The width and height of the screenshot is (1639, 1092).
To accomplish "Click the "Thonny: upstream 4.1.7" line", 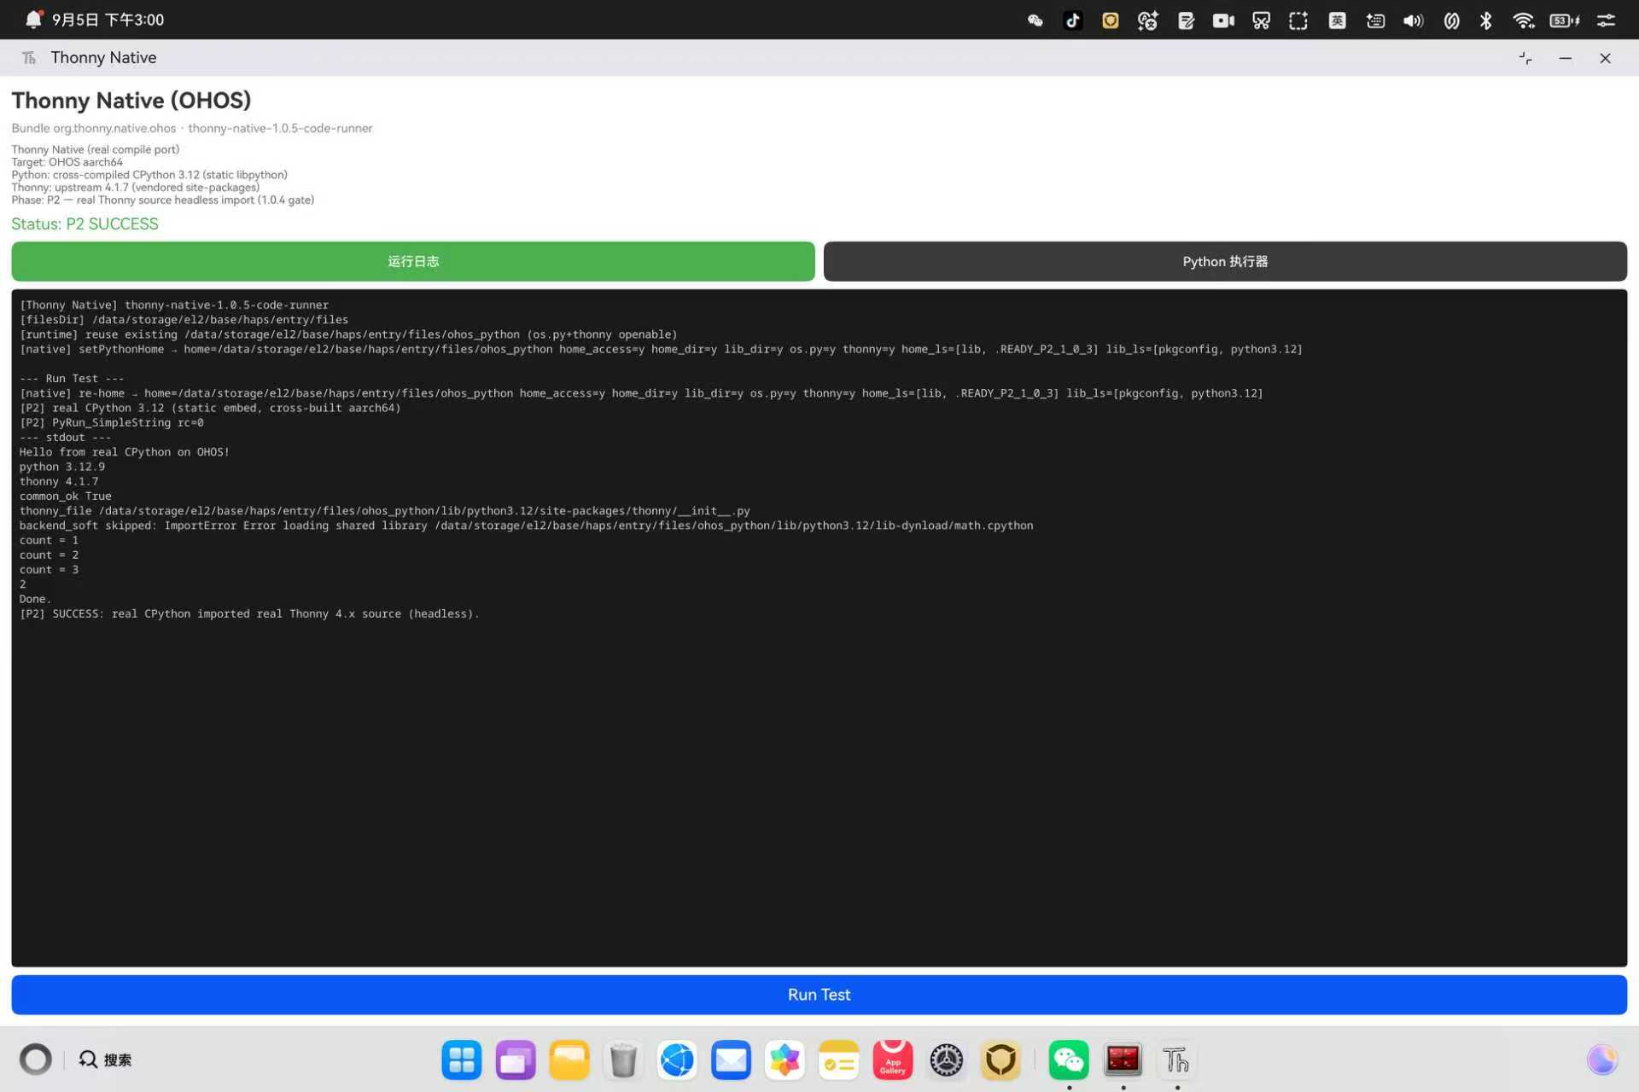I will (136, 188).
